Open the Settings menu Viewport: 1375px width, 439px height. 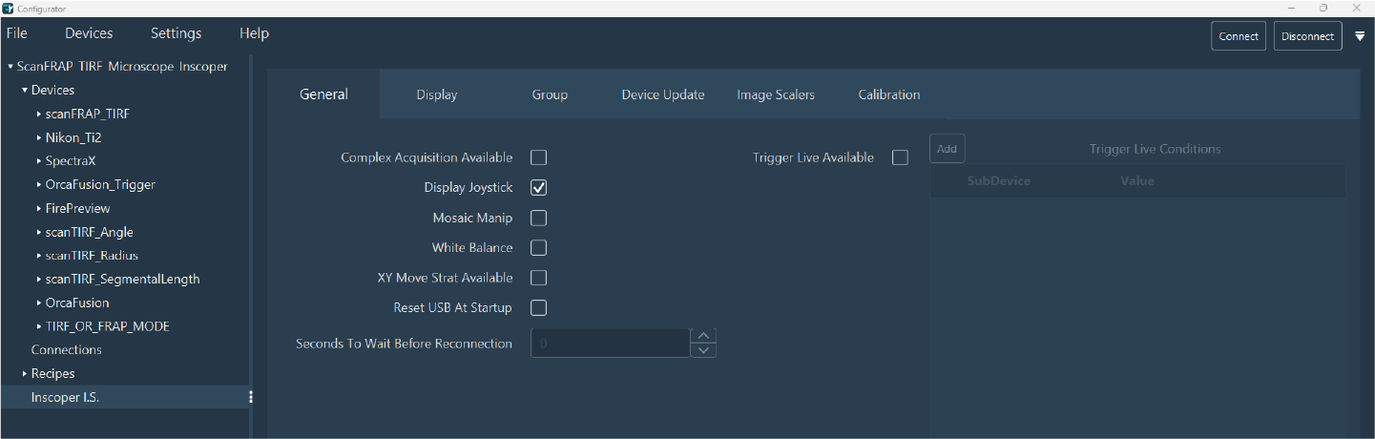176,33
